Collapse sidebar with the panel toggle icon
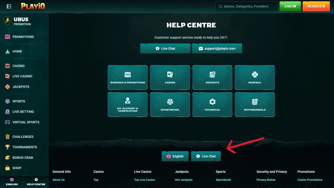This screenshot has width=334, height=188. coord(9,6)
